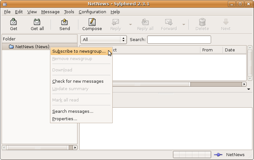Select Check for new messages
Image resolution: width=254 pixels, height=160 pixels.
click(x=78, y=81)
